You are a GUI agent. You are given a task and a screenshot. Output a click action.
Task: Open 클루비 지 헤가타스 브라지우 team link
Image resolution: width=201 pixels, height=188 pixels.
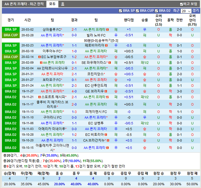(x=52, y=104)
